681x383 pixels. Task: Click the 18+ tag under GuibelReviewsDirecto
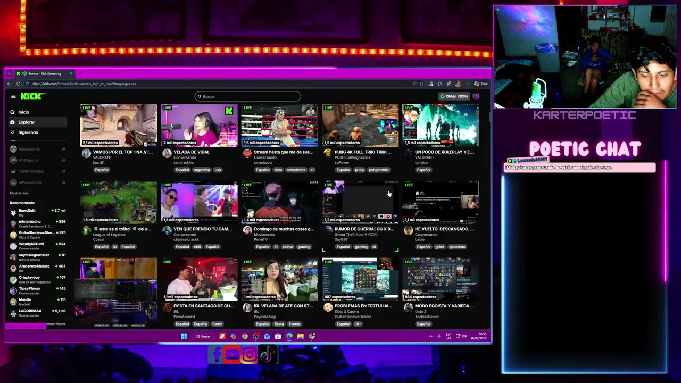pyautogui.click(x=358, y=324)
